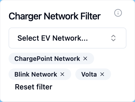The height and width of the screenshot is (102, 135).
Task: Select the Volta chip label
Action: [x=89, y=74]
